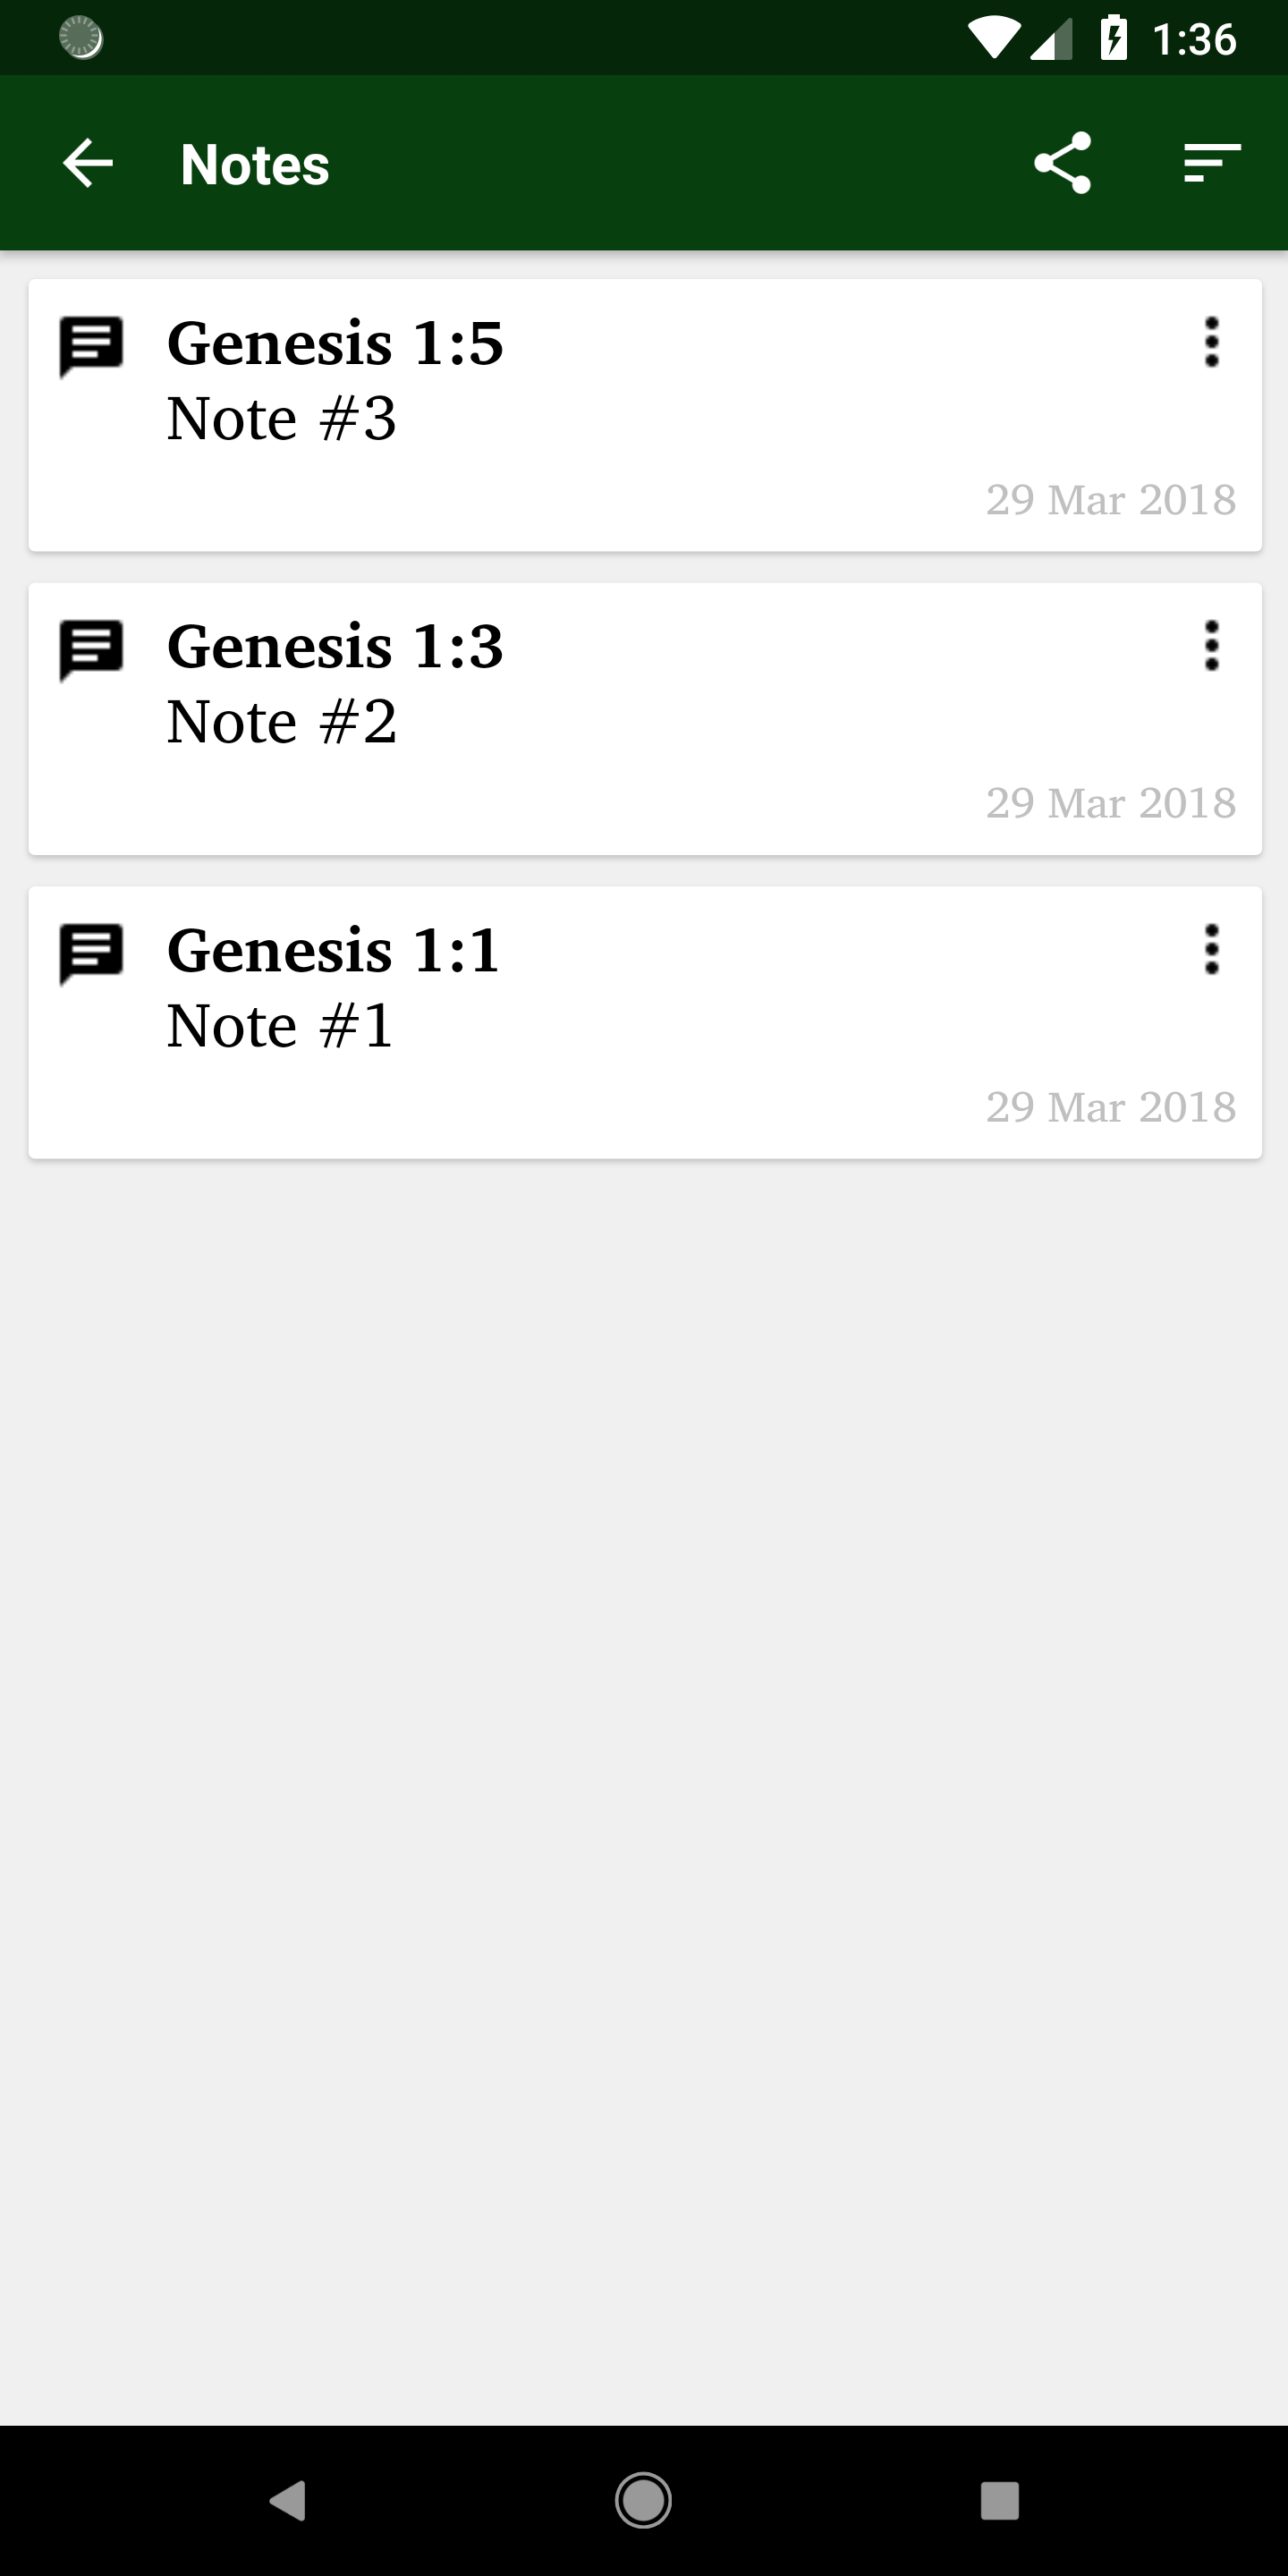Click the note icon beside Genesis 1:5
This screenshot has height=2576, width=1288.
point(91,347)
